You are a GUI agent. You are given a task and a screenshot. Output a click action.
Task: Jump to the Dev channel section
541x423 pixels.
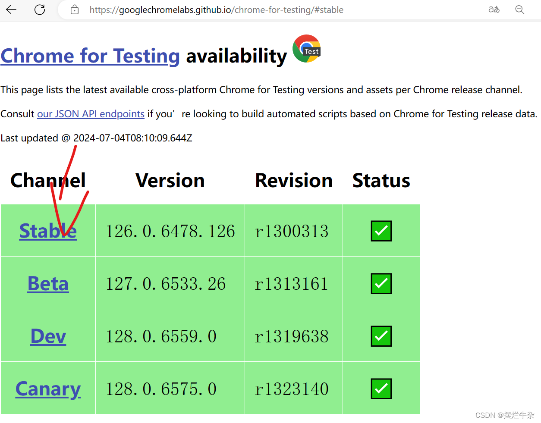48,336
